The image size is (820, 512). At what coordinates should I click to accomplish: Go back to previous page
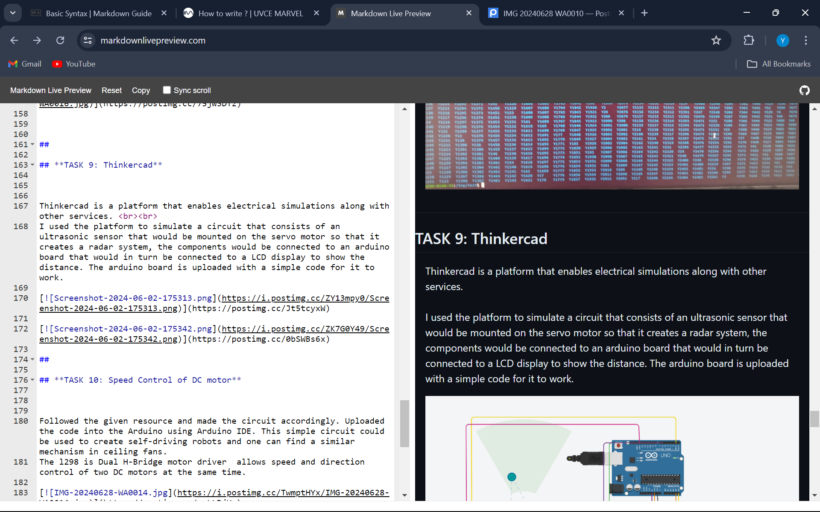[x=14, y=40]
